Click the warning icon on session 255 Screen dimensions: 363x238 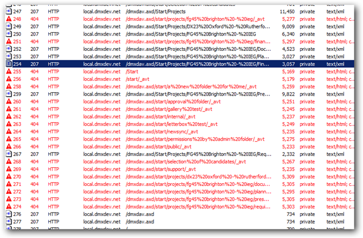[x=9, y=71]
